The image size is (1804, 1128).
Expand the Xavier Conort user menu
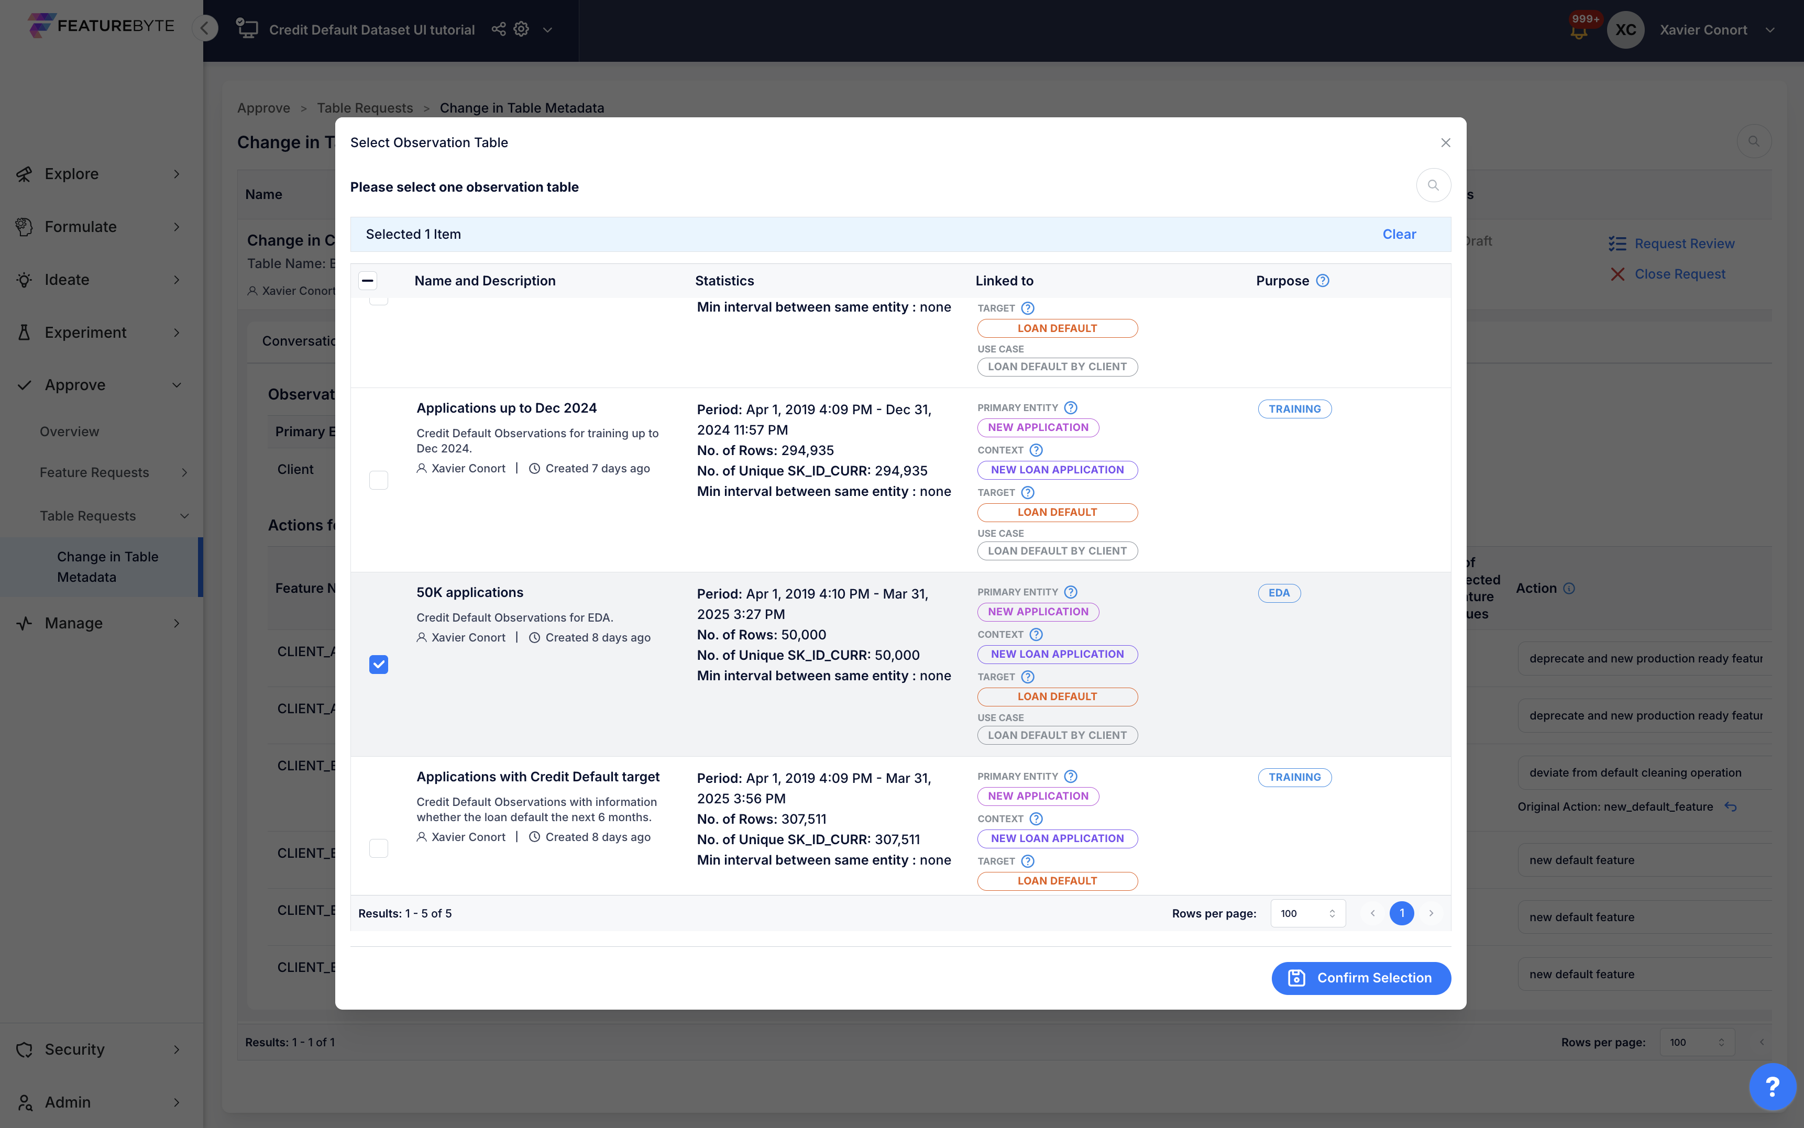pyautogui.click(x=1769, y=30)
